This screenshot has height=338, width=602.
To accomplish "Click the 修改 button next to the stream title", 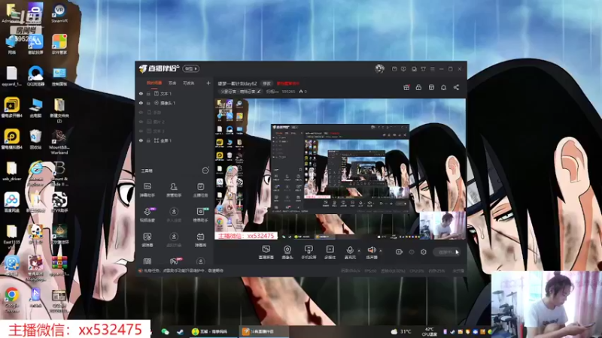I will pyautogui.click(x=266, y=83).
